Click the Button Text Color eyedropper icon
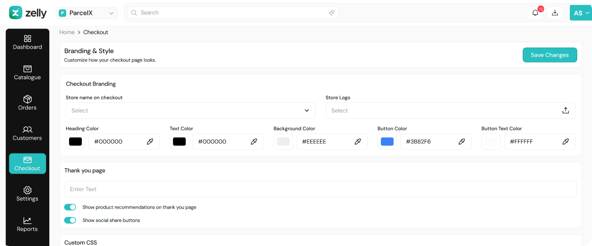This screenshot has width=592, height=246. [566, 142]
